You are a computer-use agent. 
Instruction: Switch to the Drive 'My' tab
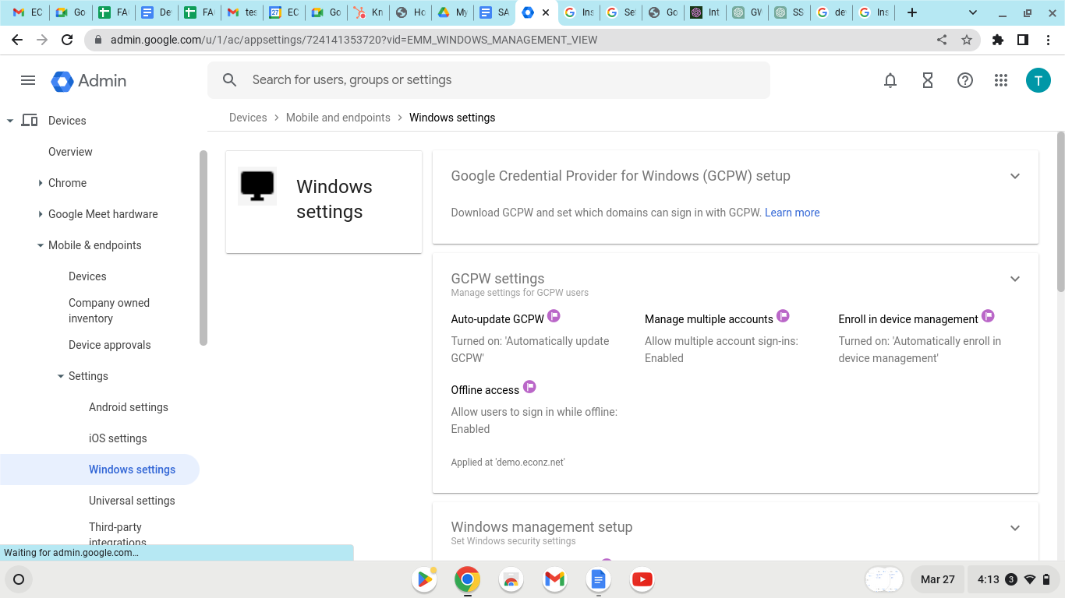pos(452,12)
